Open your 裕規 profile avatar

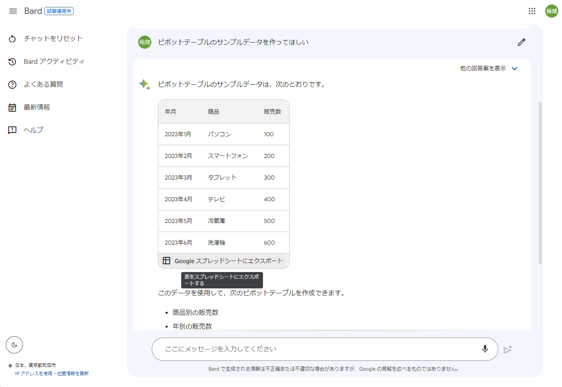[x=551, y=11]
